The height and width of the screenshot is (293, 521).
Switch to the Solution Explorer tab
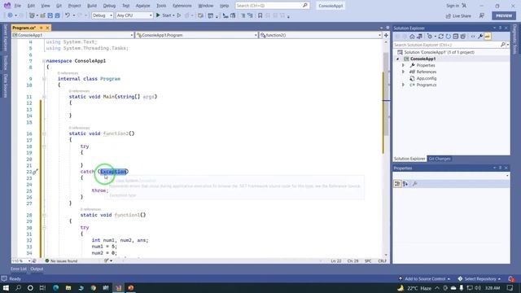tap(409, 159)
